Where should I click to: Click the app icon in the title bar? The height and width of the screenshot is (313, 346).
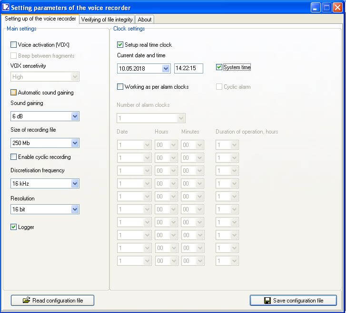point(6,8)
